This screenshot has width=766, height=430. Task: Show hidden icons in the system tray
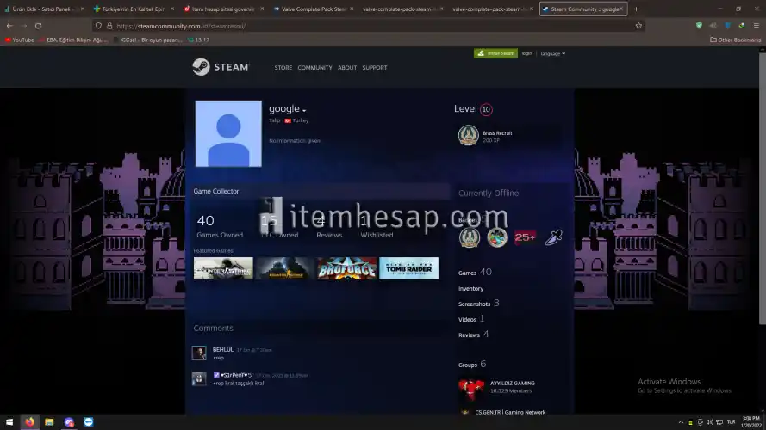(x=682, y=422)
